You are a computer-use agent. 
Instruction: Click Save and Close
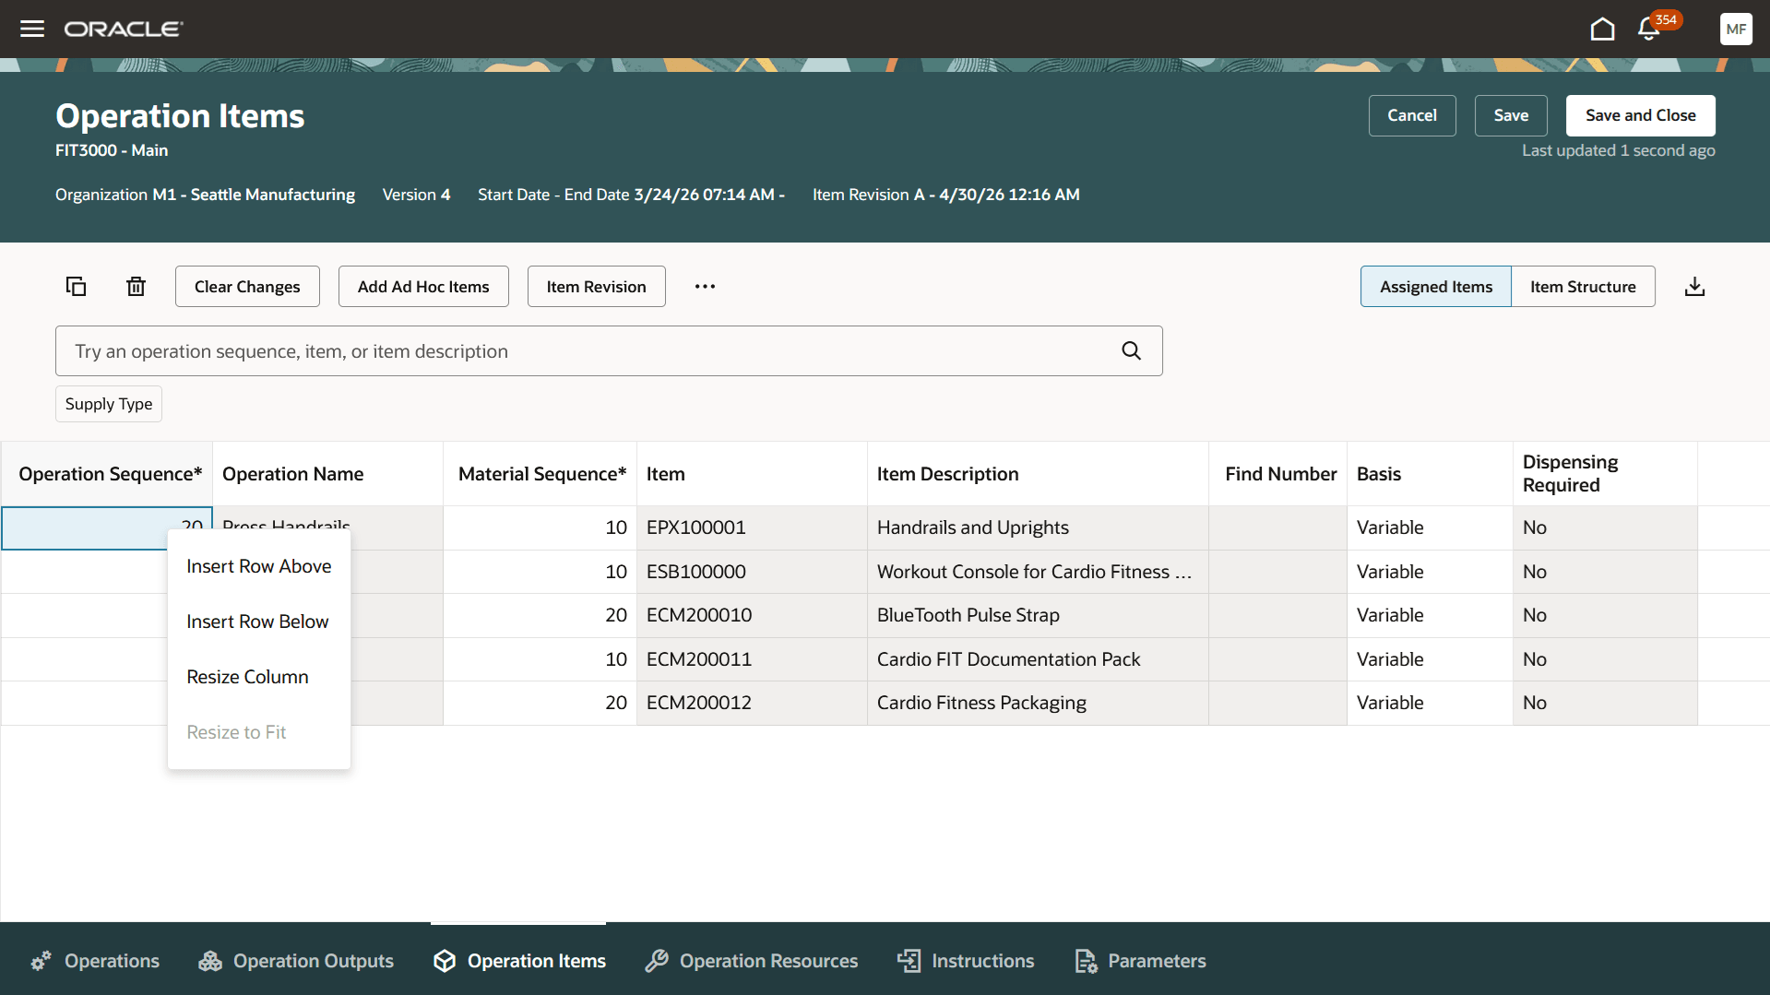tap(1640, 115)
